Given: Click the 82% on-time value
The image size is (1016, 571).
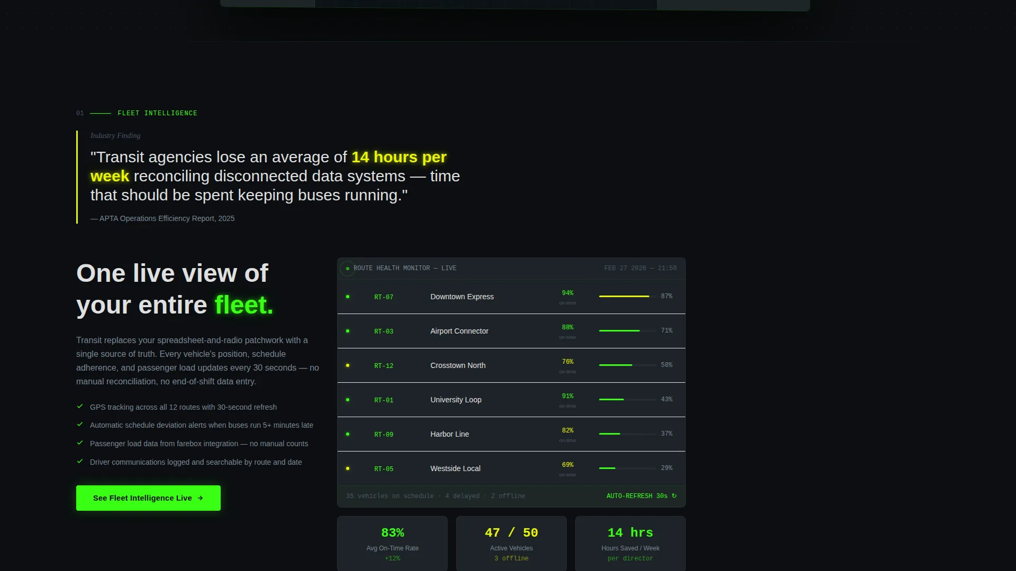Looking at the screenshot, I should pos(568,430).
